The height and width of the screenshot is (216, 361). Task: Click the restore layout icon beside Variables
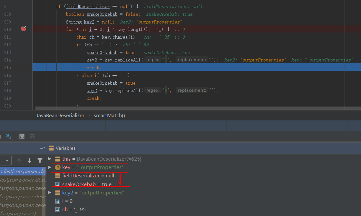point(42,148)
